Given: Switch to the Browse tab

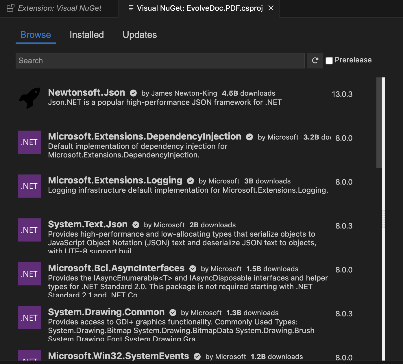Looking at the screenshot, I should pos(36,35).
